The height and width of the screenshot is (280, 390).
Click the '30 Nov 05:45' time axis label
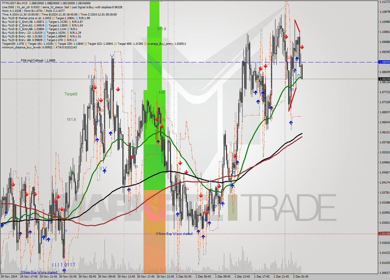tap(87, 277)
